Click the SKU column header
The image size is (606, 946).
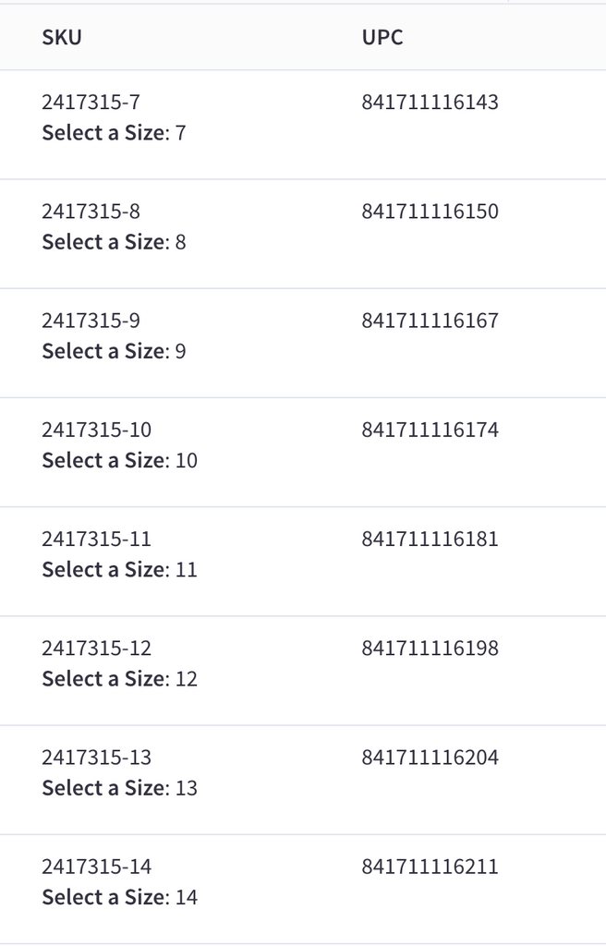pyautogui.click(x=62, y=37)
